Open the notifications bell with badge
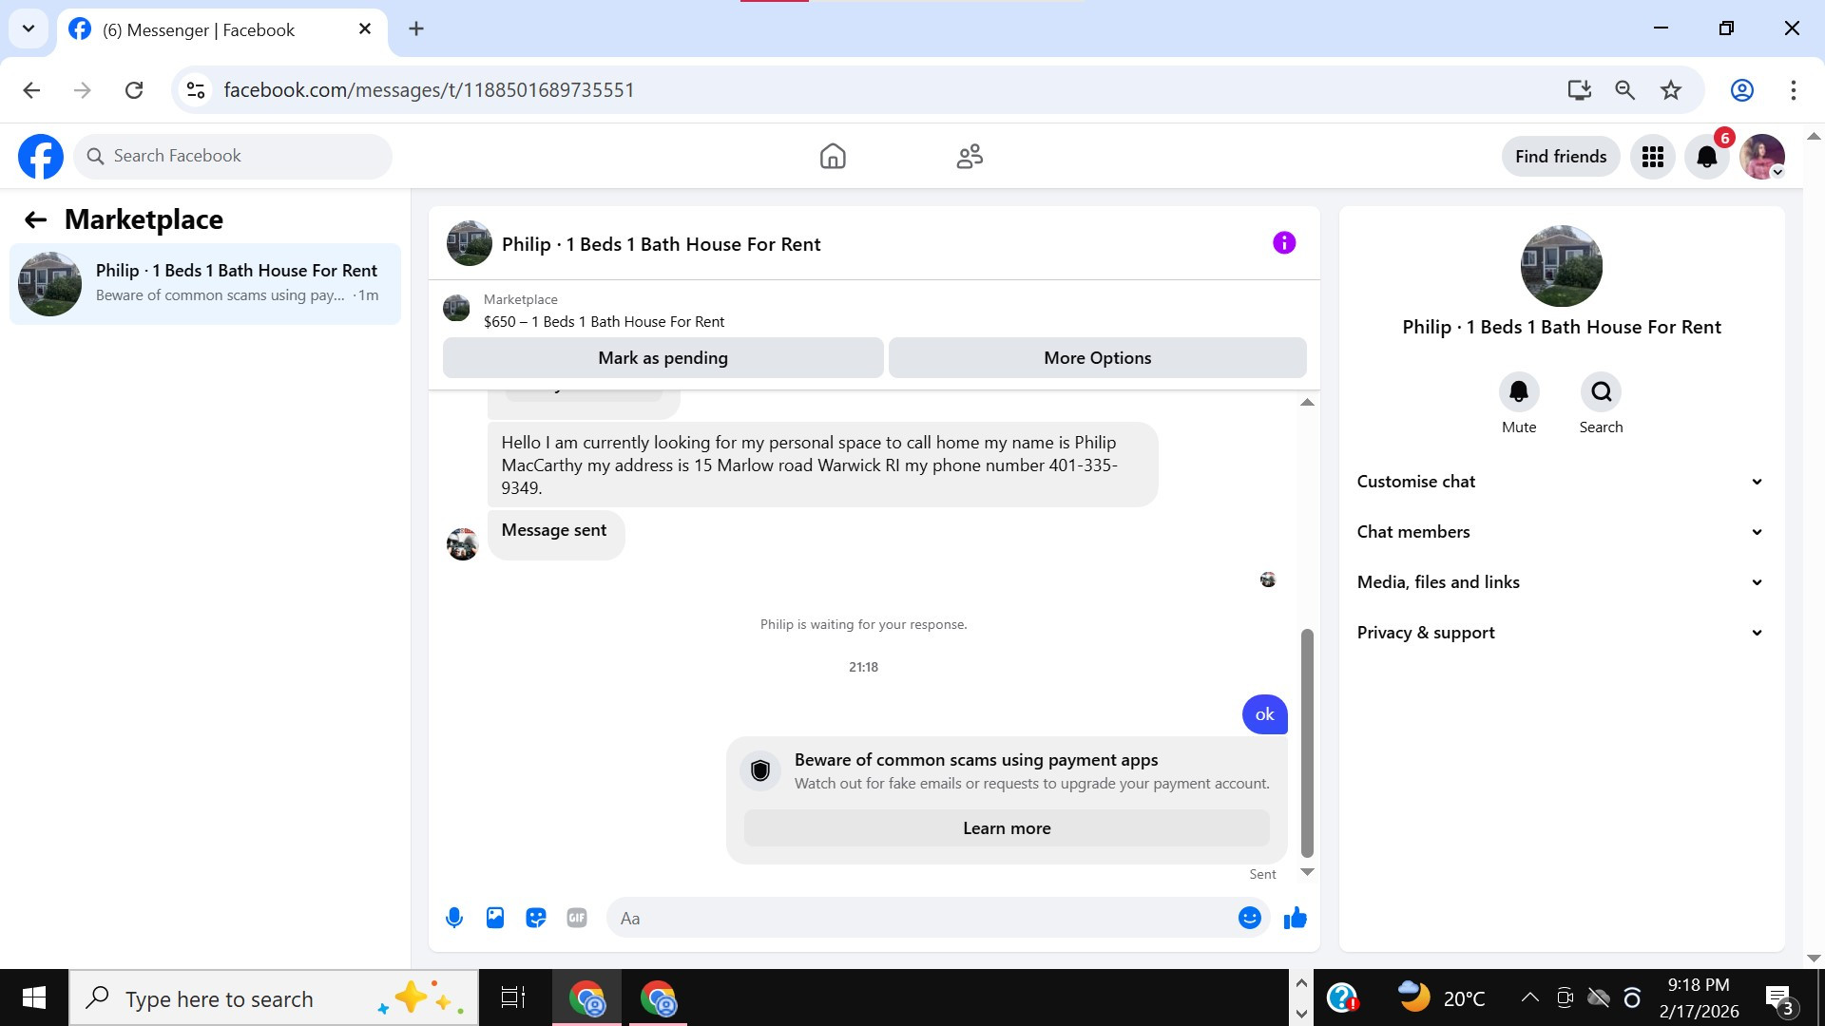Image resolution: width=1825 pixels, height=1026 pixels. point(1706,157)
